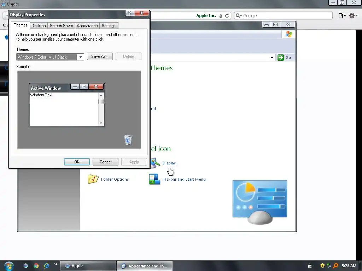Launch Chrome from quick launch bar

(x=36, y=266)
